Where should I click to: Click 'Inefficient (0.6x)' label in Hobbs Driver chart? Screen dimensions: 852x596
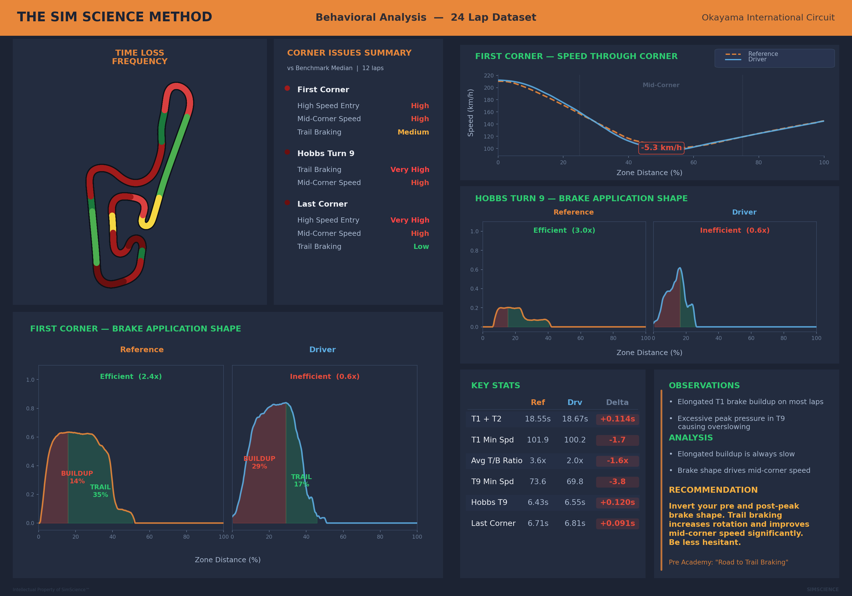pyautogui.click(x=735, y=230)
